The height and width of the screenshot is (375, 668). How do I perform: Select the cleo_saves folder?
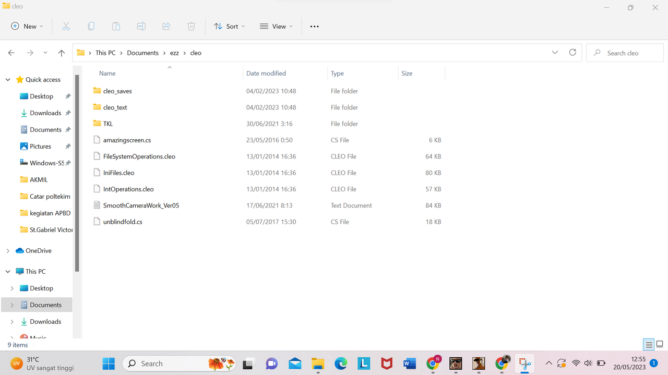point(117,91)
